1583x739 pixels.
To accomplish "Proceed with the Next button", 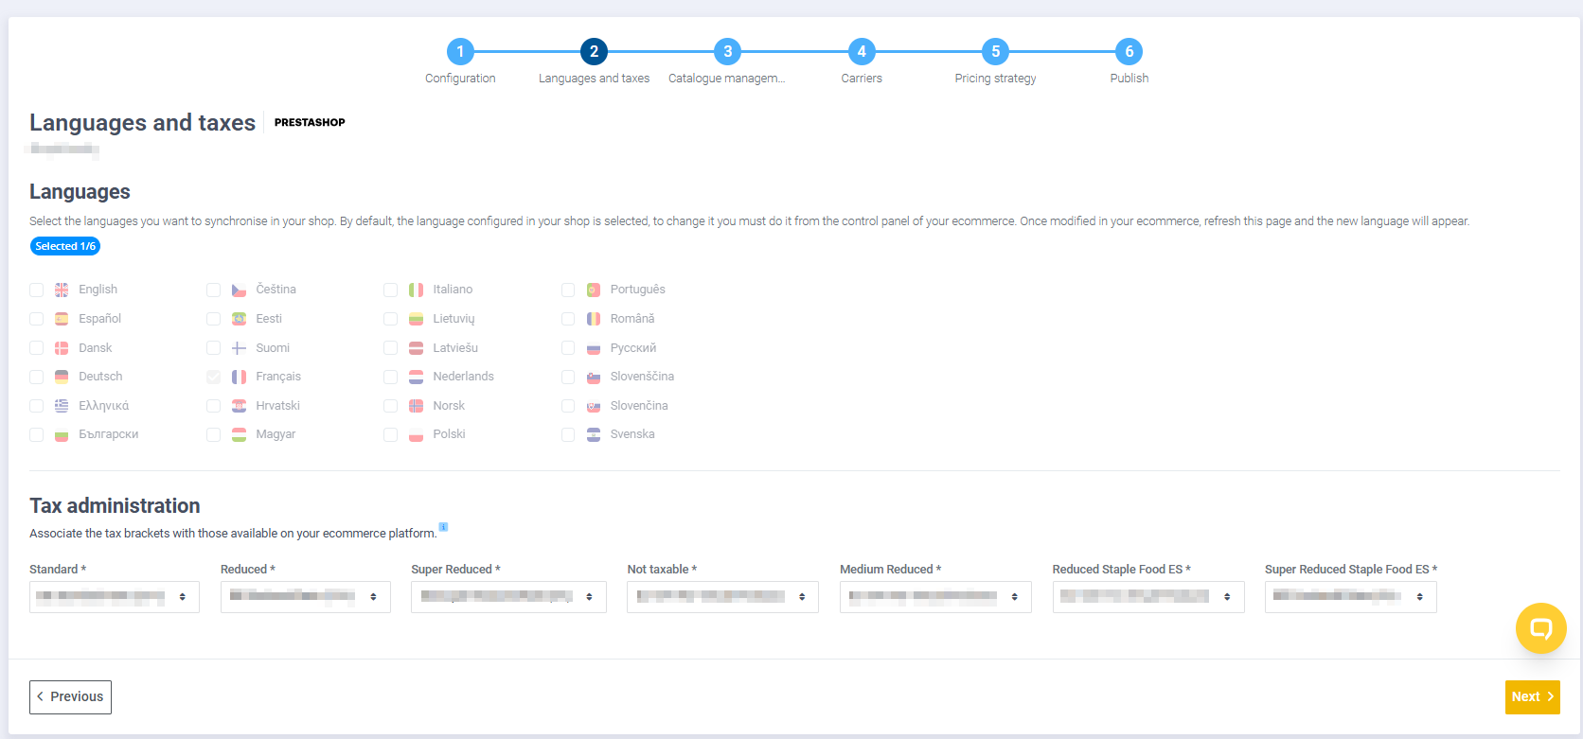I will 1532,697.
